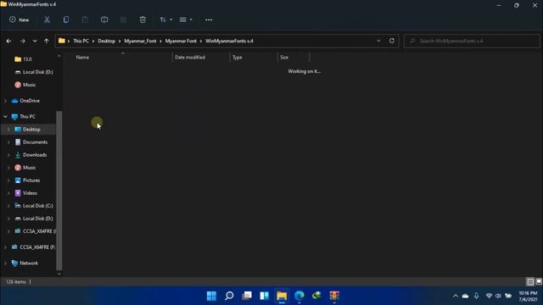This screenshot has width=543, height=305.
Task: Open Widgets from the taskbar
Action: tap(264, 296)
